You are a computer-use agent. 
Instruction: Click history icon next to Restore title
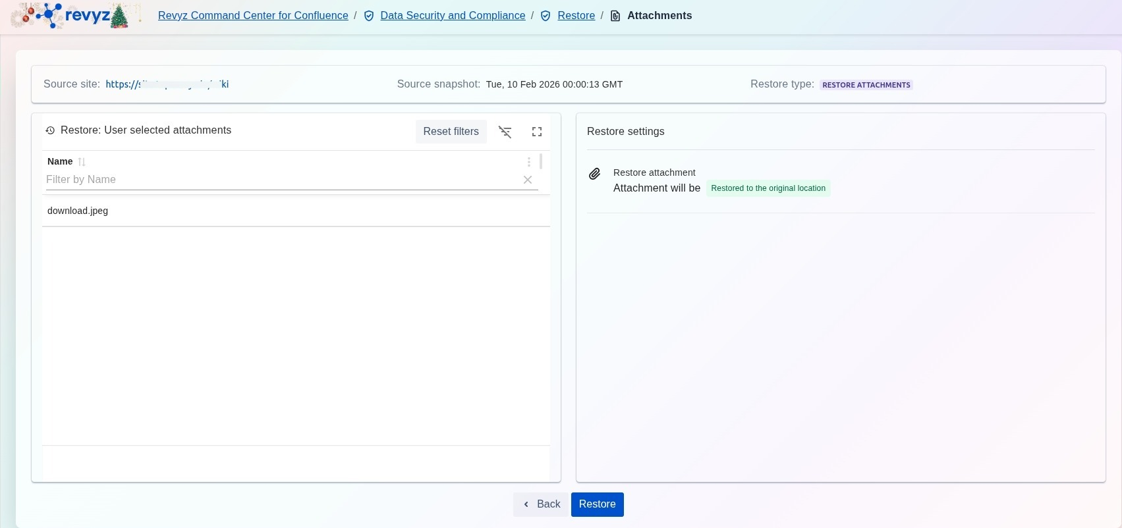(x=50, y=130)
